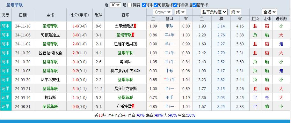Click the 角球 column header

point(98,15)
